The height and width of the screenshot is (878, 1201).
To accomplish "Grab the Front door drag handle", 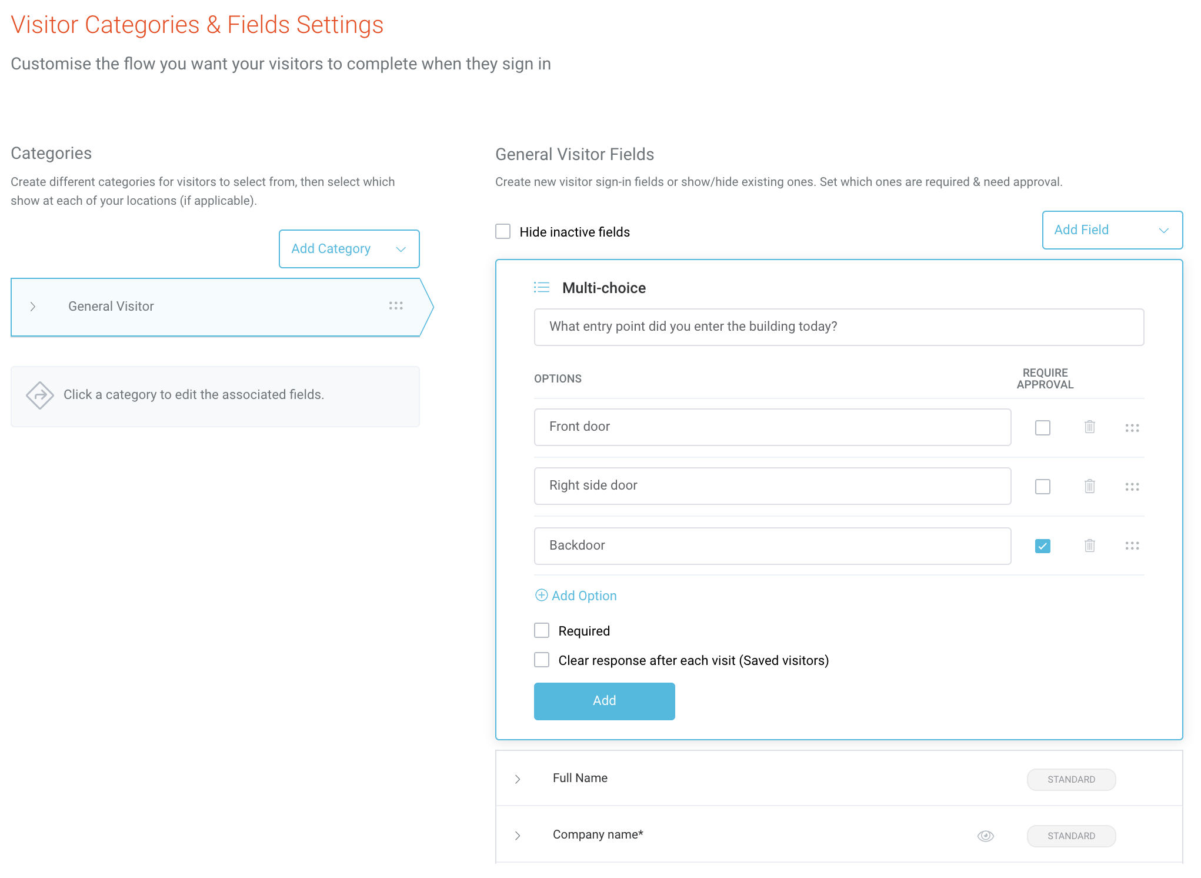I will [1132, 428].
